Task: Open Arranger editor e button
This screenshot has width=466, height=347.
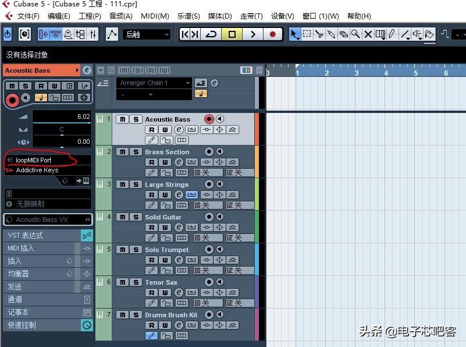Action: pyautogui.click(x=214, y=83)
